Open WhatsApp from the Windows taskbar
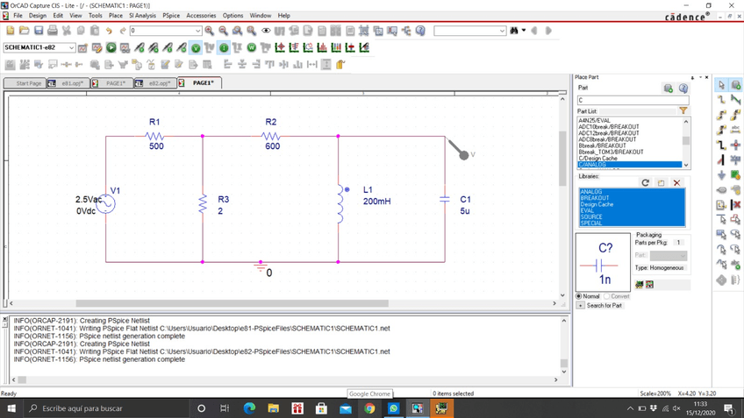Screen dimensions: 744x418 (x=393, y=408)
